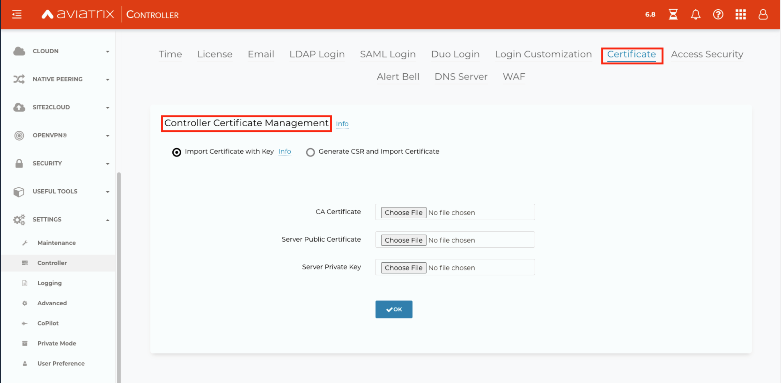Viewport: 781px width, 383px height.
Task: Select Import Certificate with Key option
Action: (177, 152)
